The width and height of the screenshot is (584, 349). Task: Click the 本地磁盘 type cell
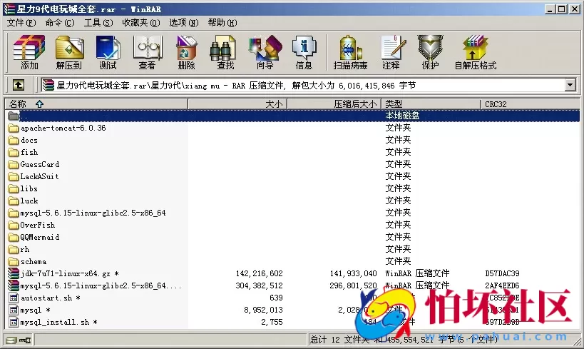click(x=402, y=116)
